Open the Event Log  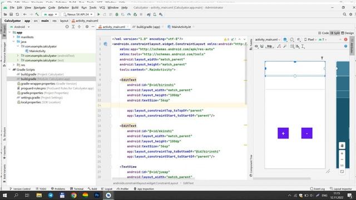click(318, 189)
